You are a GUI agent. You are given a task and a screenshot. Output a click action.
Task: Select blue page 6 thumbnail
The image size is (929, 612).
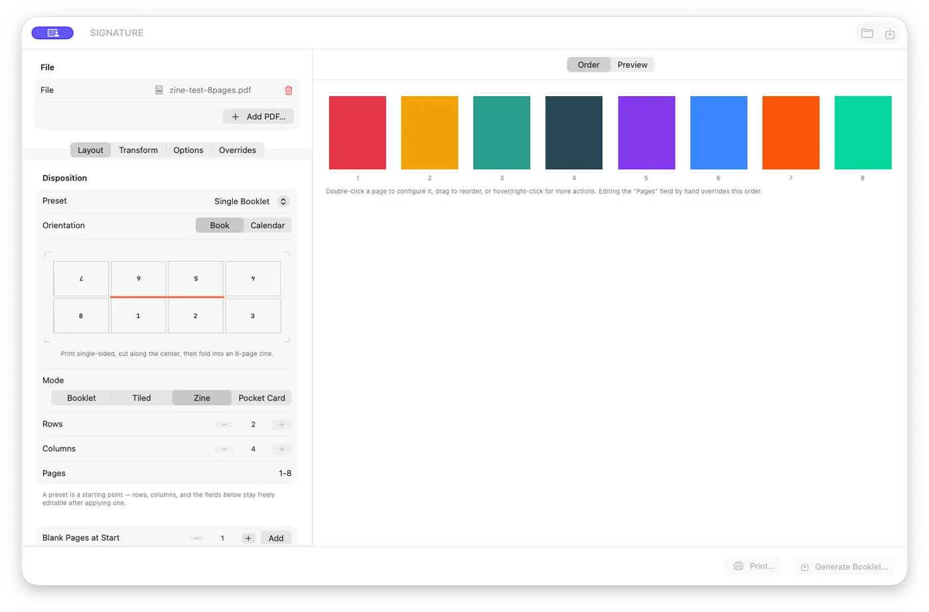(719, 133)
